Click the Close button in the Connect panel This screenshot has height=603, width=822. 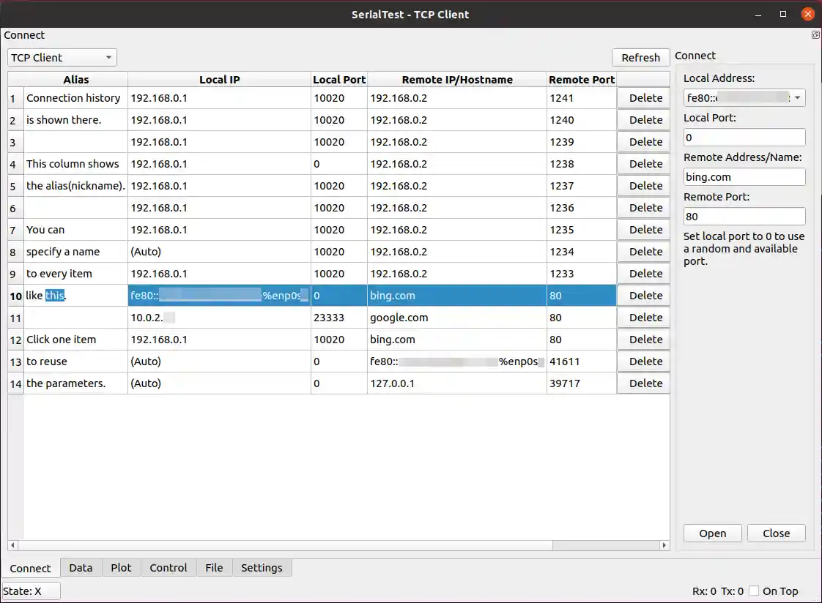[776, 533]
